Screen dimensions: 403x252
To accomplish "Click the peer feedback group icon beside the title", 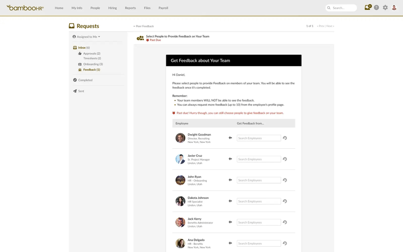I will coord(140,38).
